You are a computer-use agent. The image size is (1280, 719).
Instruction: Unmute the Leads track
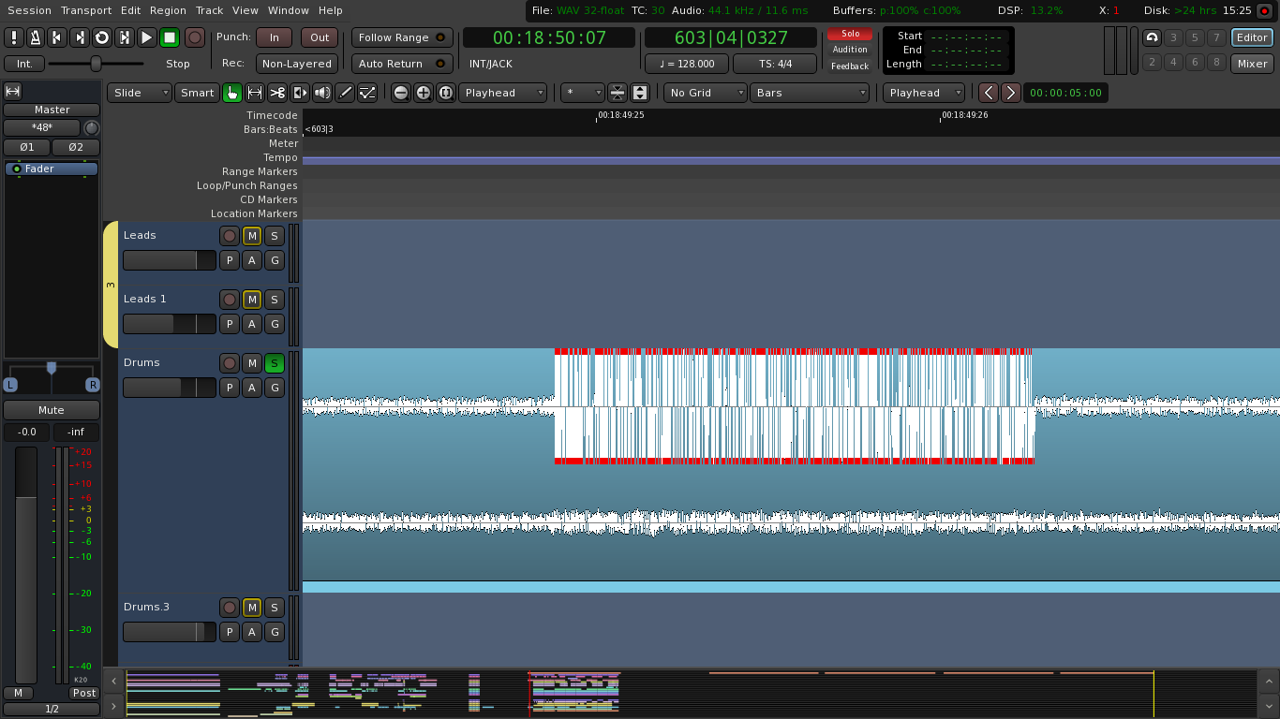[x=252, y=236]
